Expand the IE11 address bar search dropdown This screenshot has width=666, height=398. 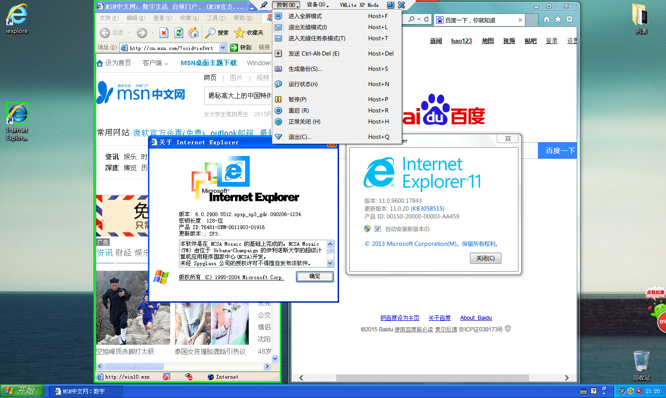(419, 19)
